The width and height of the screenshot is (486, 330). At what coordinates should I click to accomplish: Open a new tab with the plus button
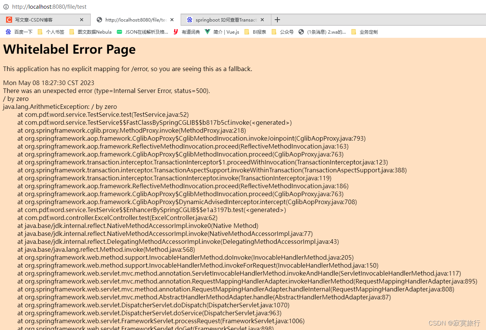click(x=277, y=20)
